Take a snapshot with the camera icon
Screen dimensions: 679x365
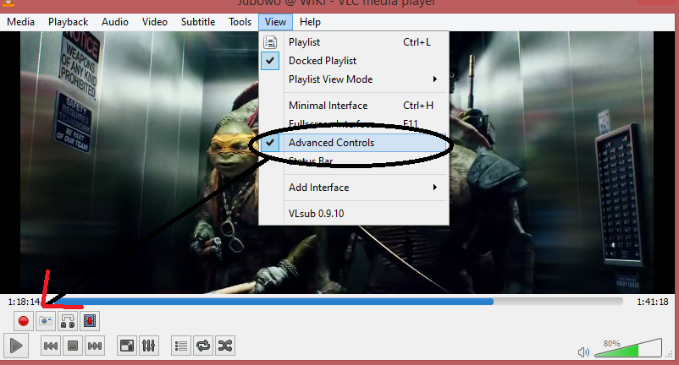pyautogui.click(x=46, y=321)
